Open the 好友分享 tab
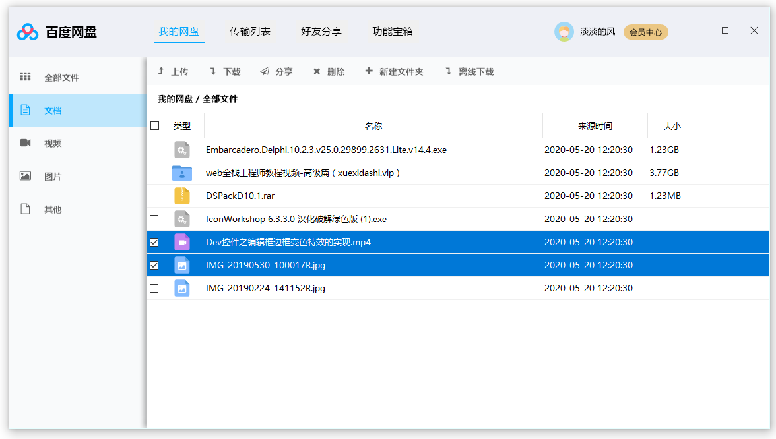 pyautogui.click(x=321, y=32)
